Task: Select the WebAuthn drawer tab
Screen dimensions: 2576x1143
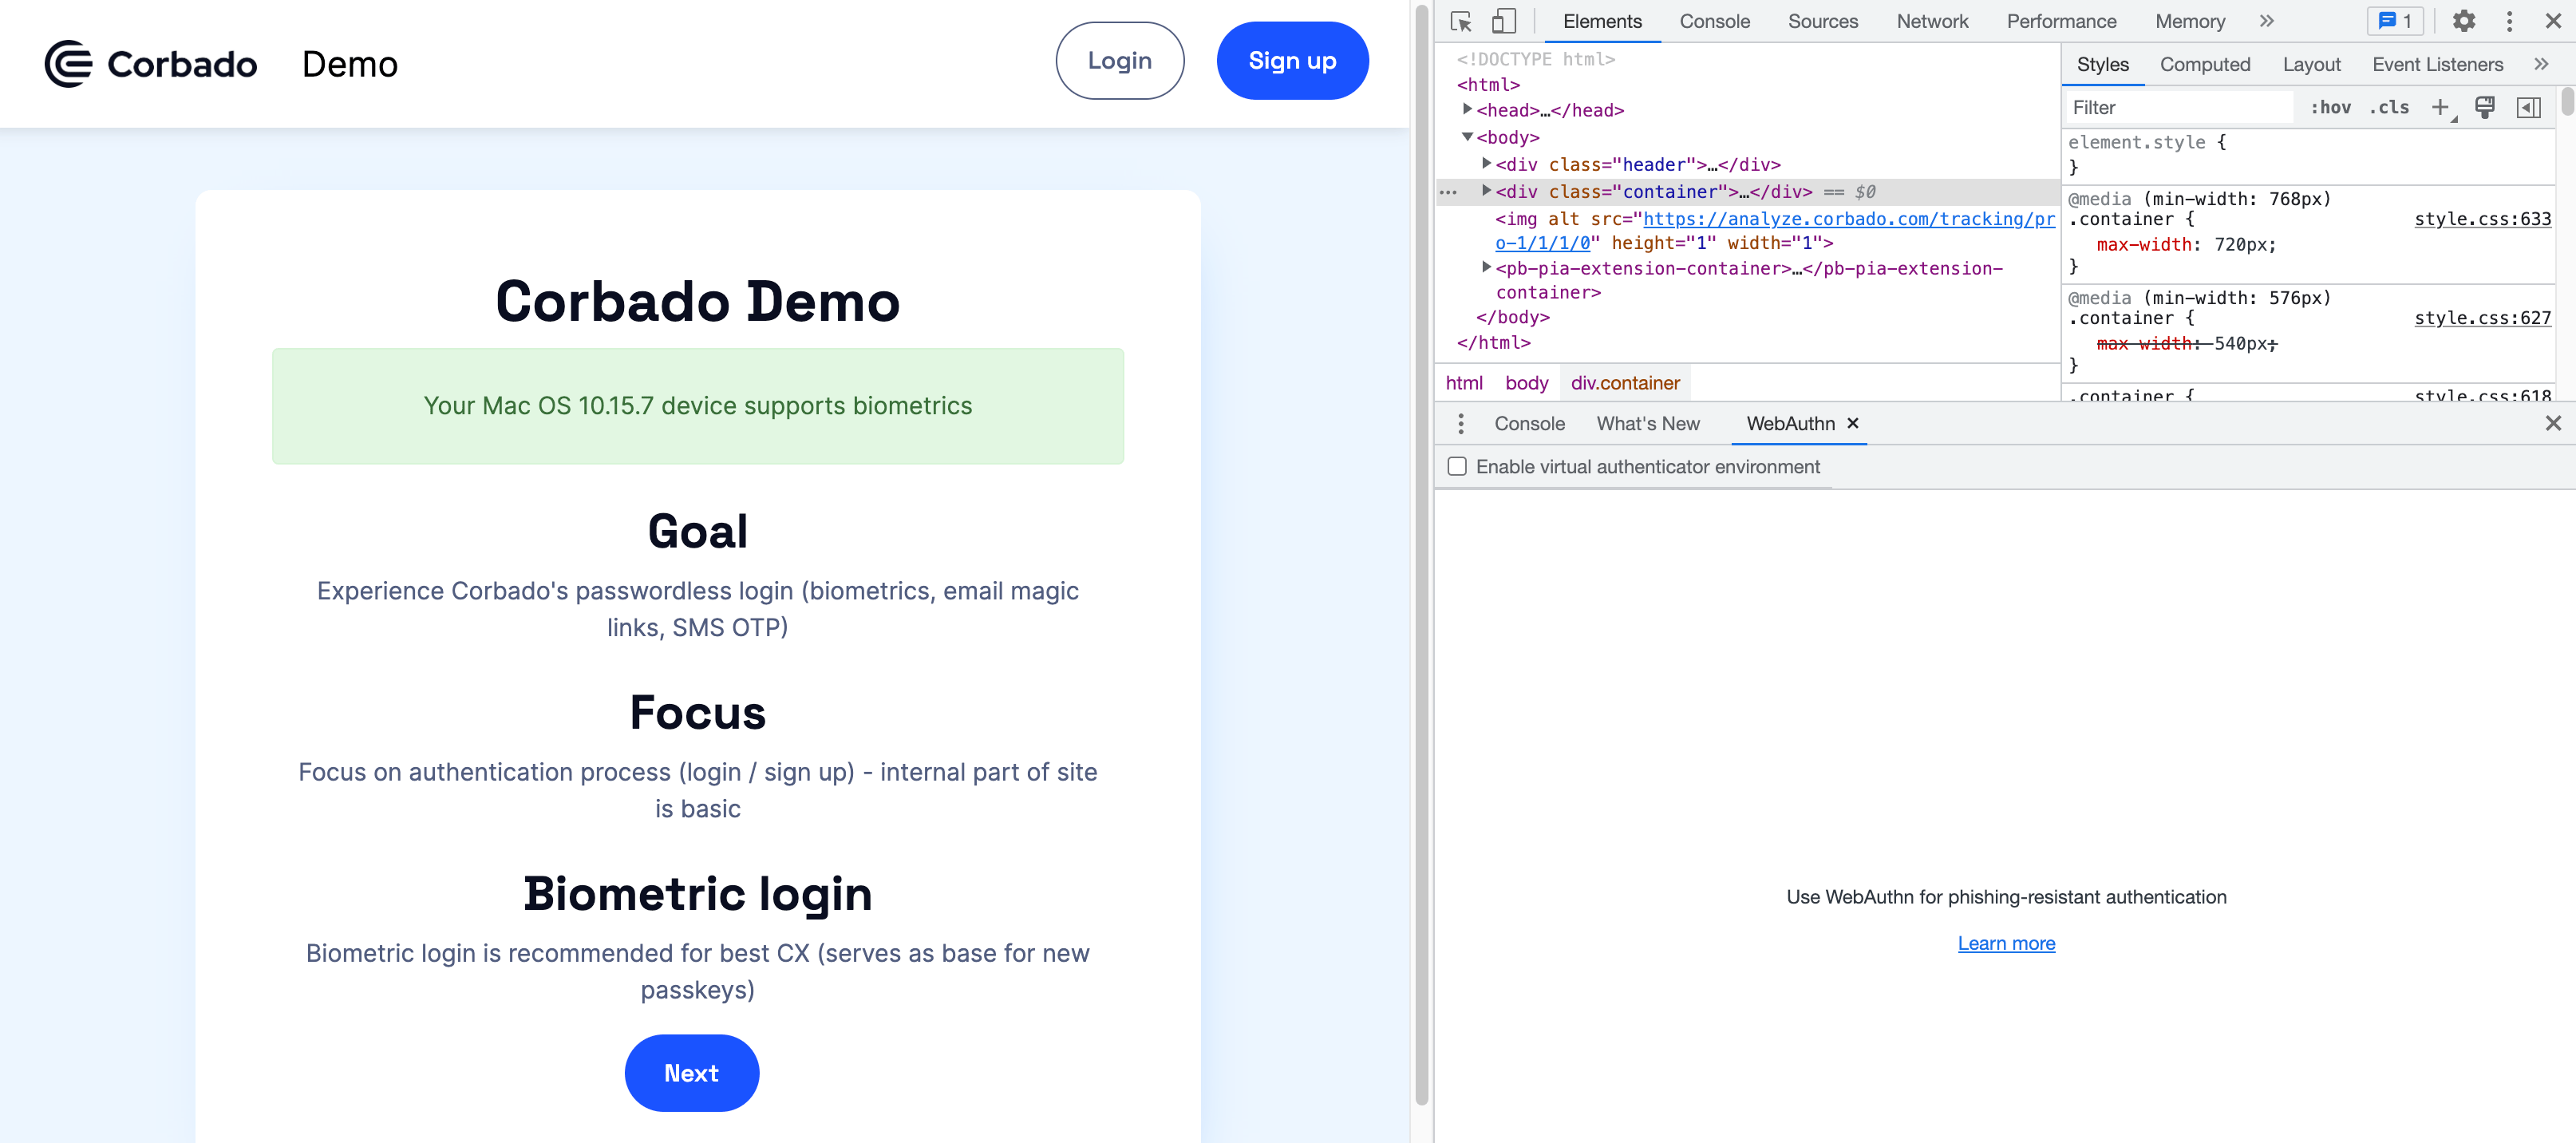Action: 1789,424
